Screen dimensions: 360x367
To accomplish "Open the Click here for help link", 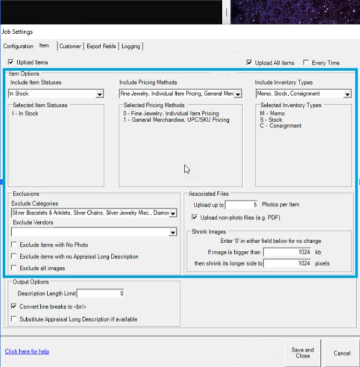I will coord(27,351).
